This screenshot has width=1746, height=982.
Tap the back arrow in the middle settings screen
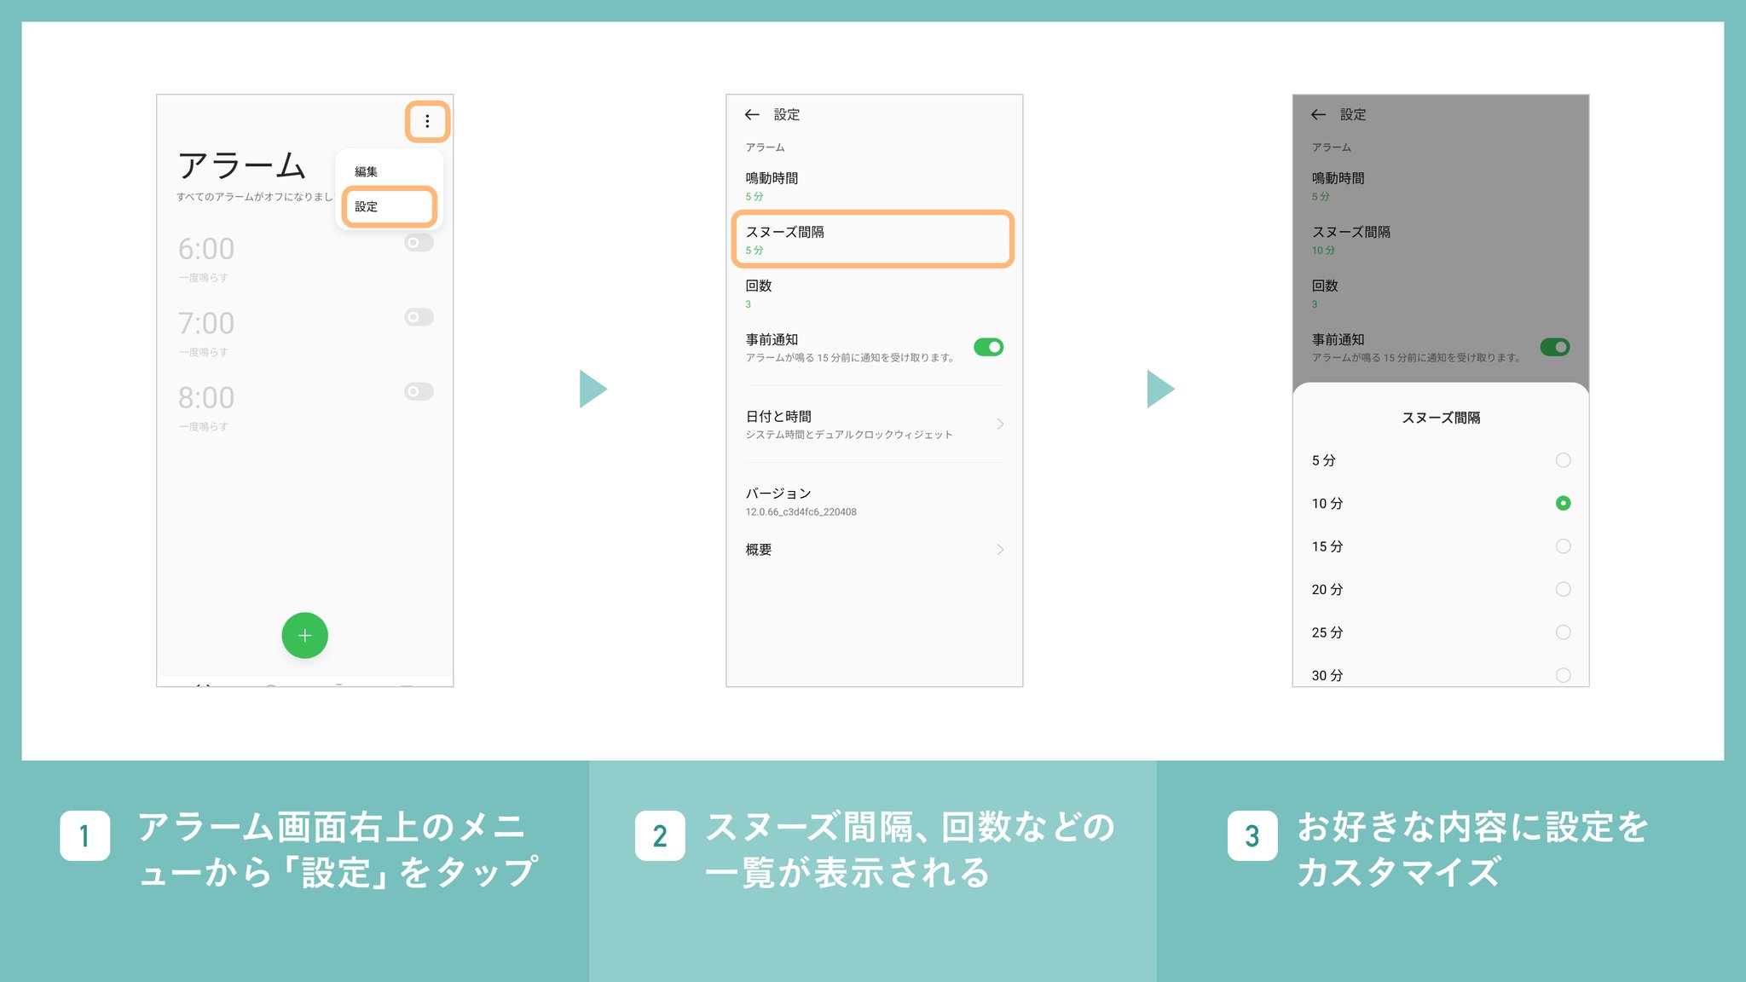(x=751, y=114)
